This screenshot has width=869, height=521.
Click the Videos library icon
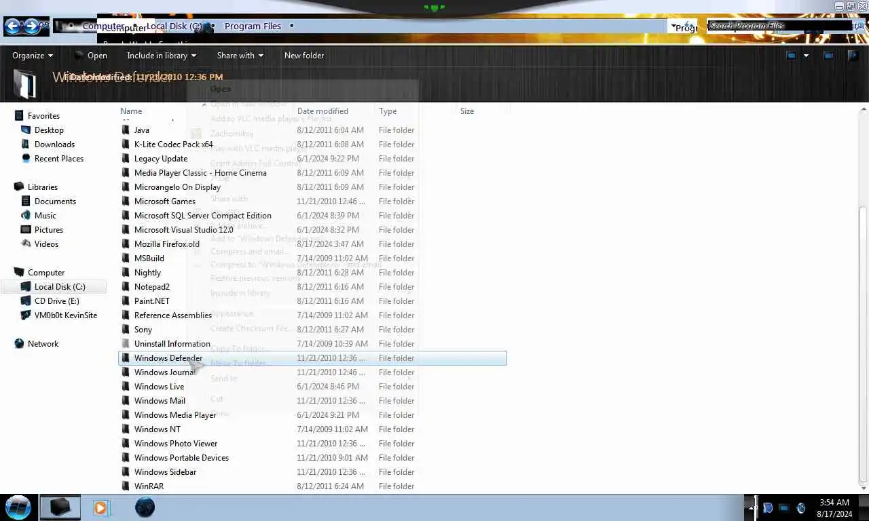coord(26,244)
